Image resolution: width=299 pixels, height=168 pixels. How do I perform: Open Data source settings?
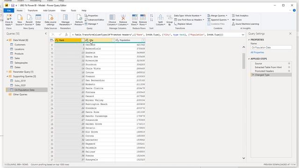(50, 20)
